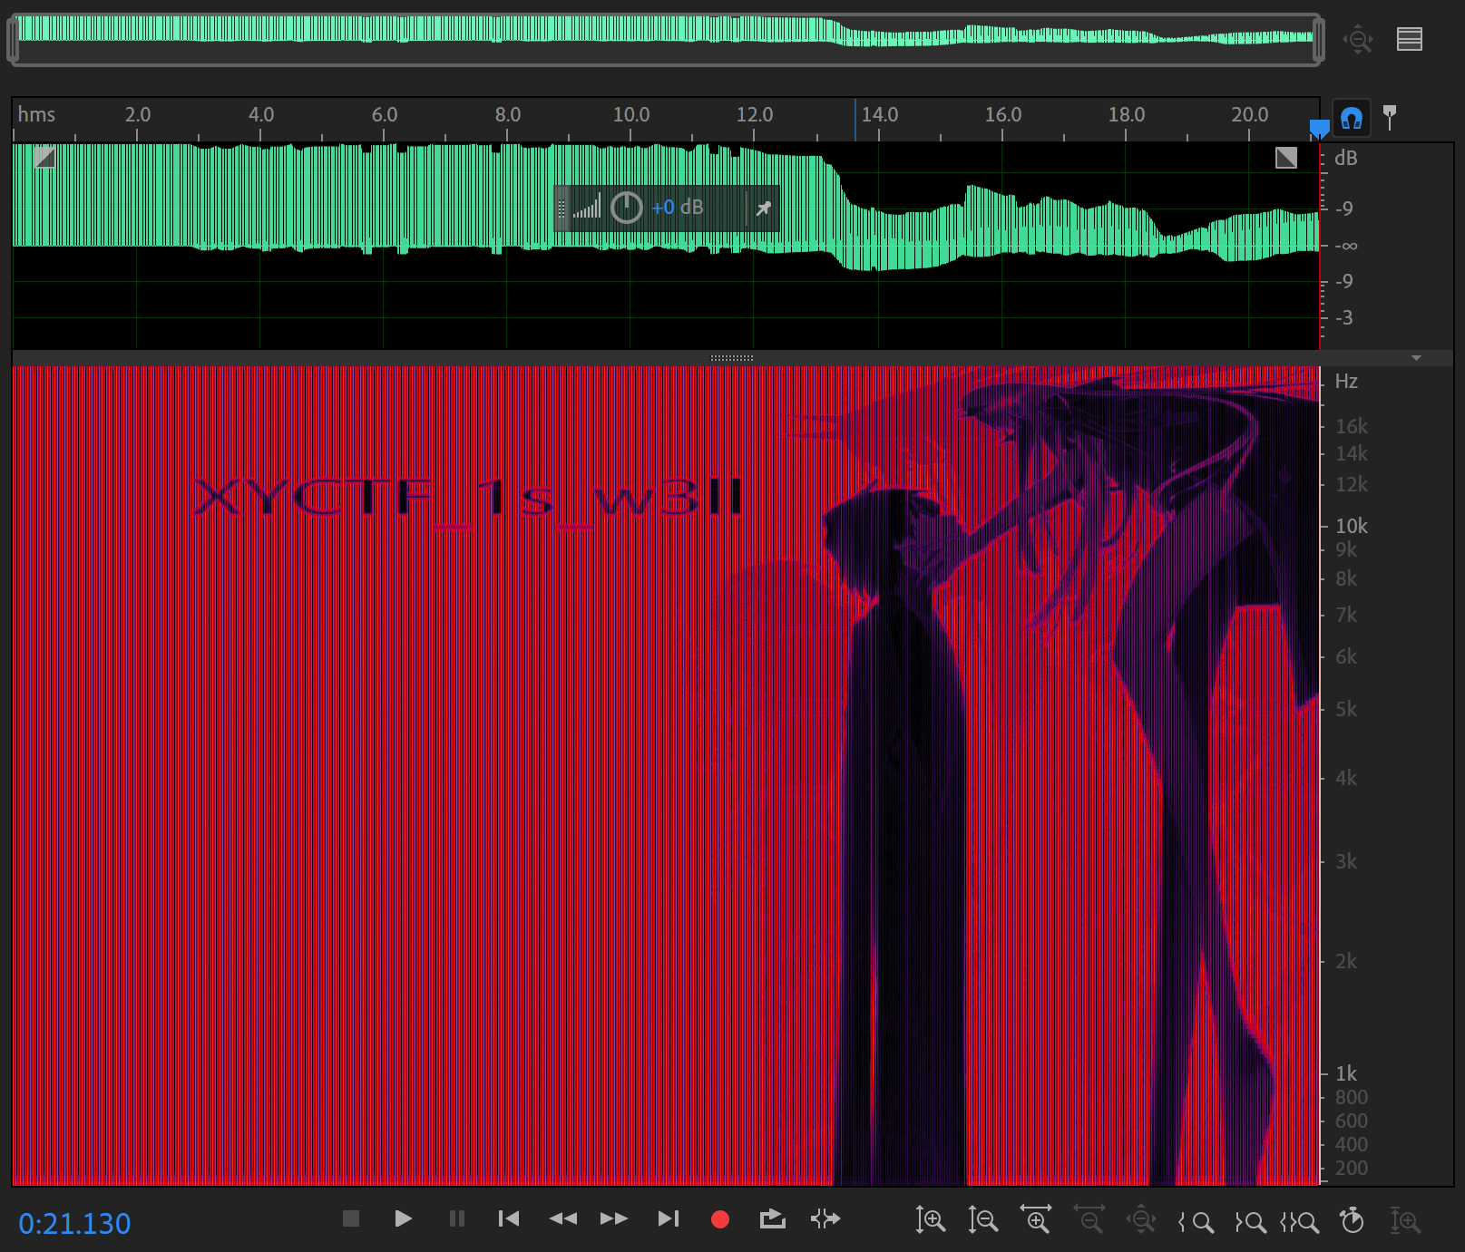
Task: Click the waveform/spectral divider grip
Action: [x=732, y=358]
